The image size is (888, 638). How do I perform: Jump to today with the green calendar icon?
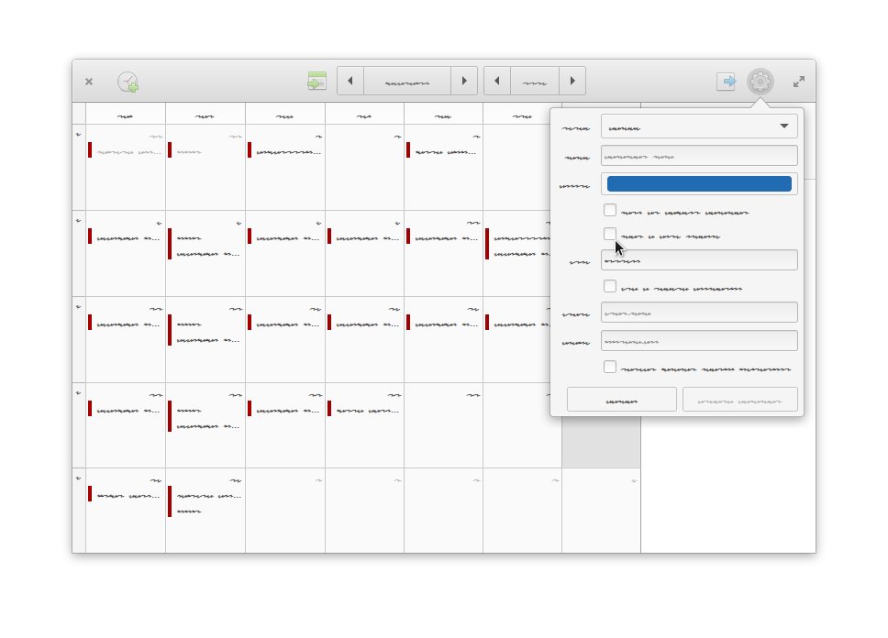(x=316, y=81)
